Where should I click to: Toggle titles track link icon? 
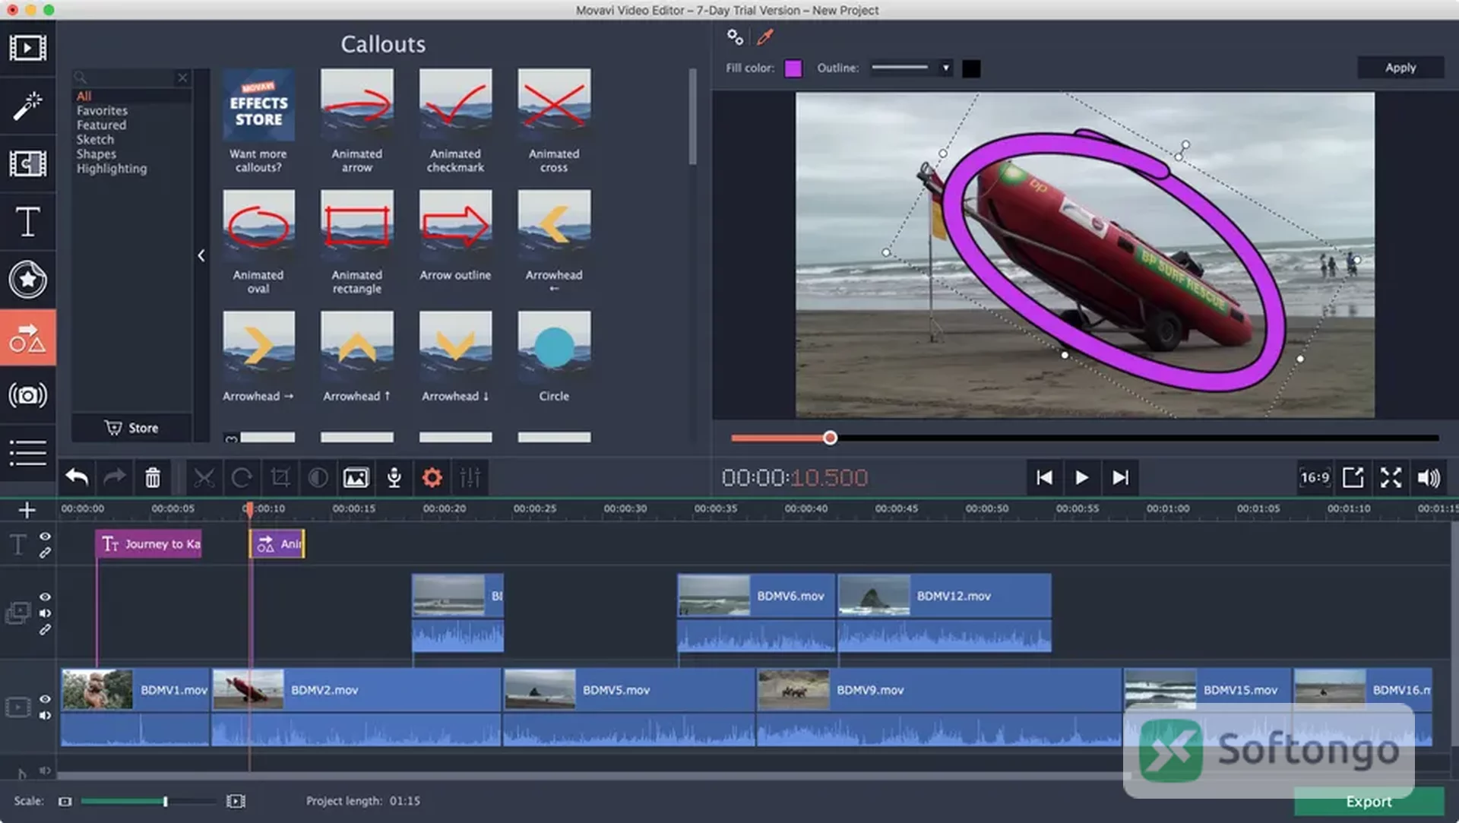click(x=45, y=553)
